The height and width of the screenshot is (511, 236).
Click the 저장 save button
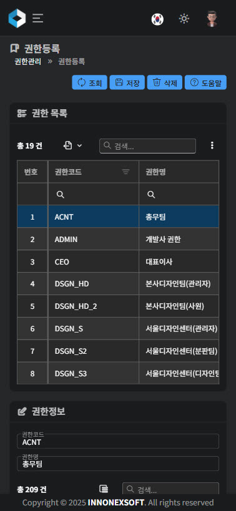(127, 82)
